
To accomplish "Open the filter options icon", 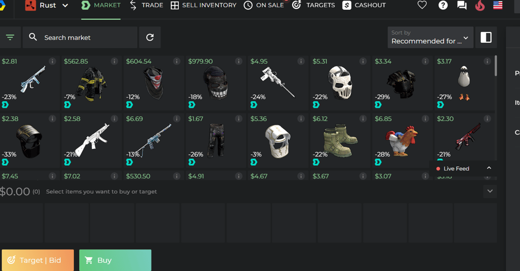I will [x=10, y=38].
